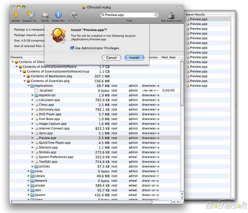Screen dimensions: 248x213
Task: Click the Chess.app file icon
Action: point(36,105)
